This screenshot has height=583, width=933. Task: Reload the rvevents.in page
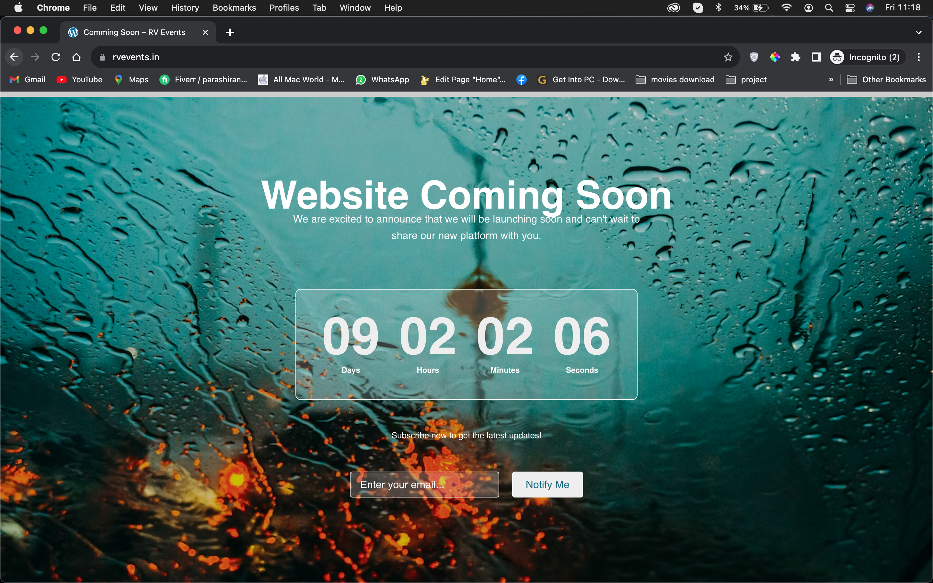tap(56, 57)
